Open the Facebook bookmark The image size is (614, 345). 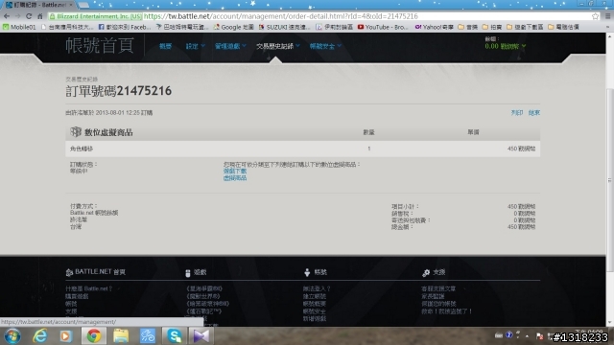(125, 27)
